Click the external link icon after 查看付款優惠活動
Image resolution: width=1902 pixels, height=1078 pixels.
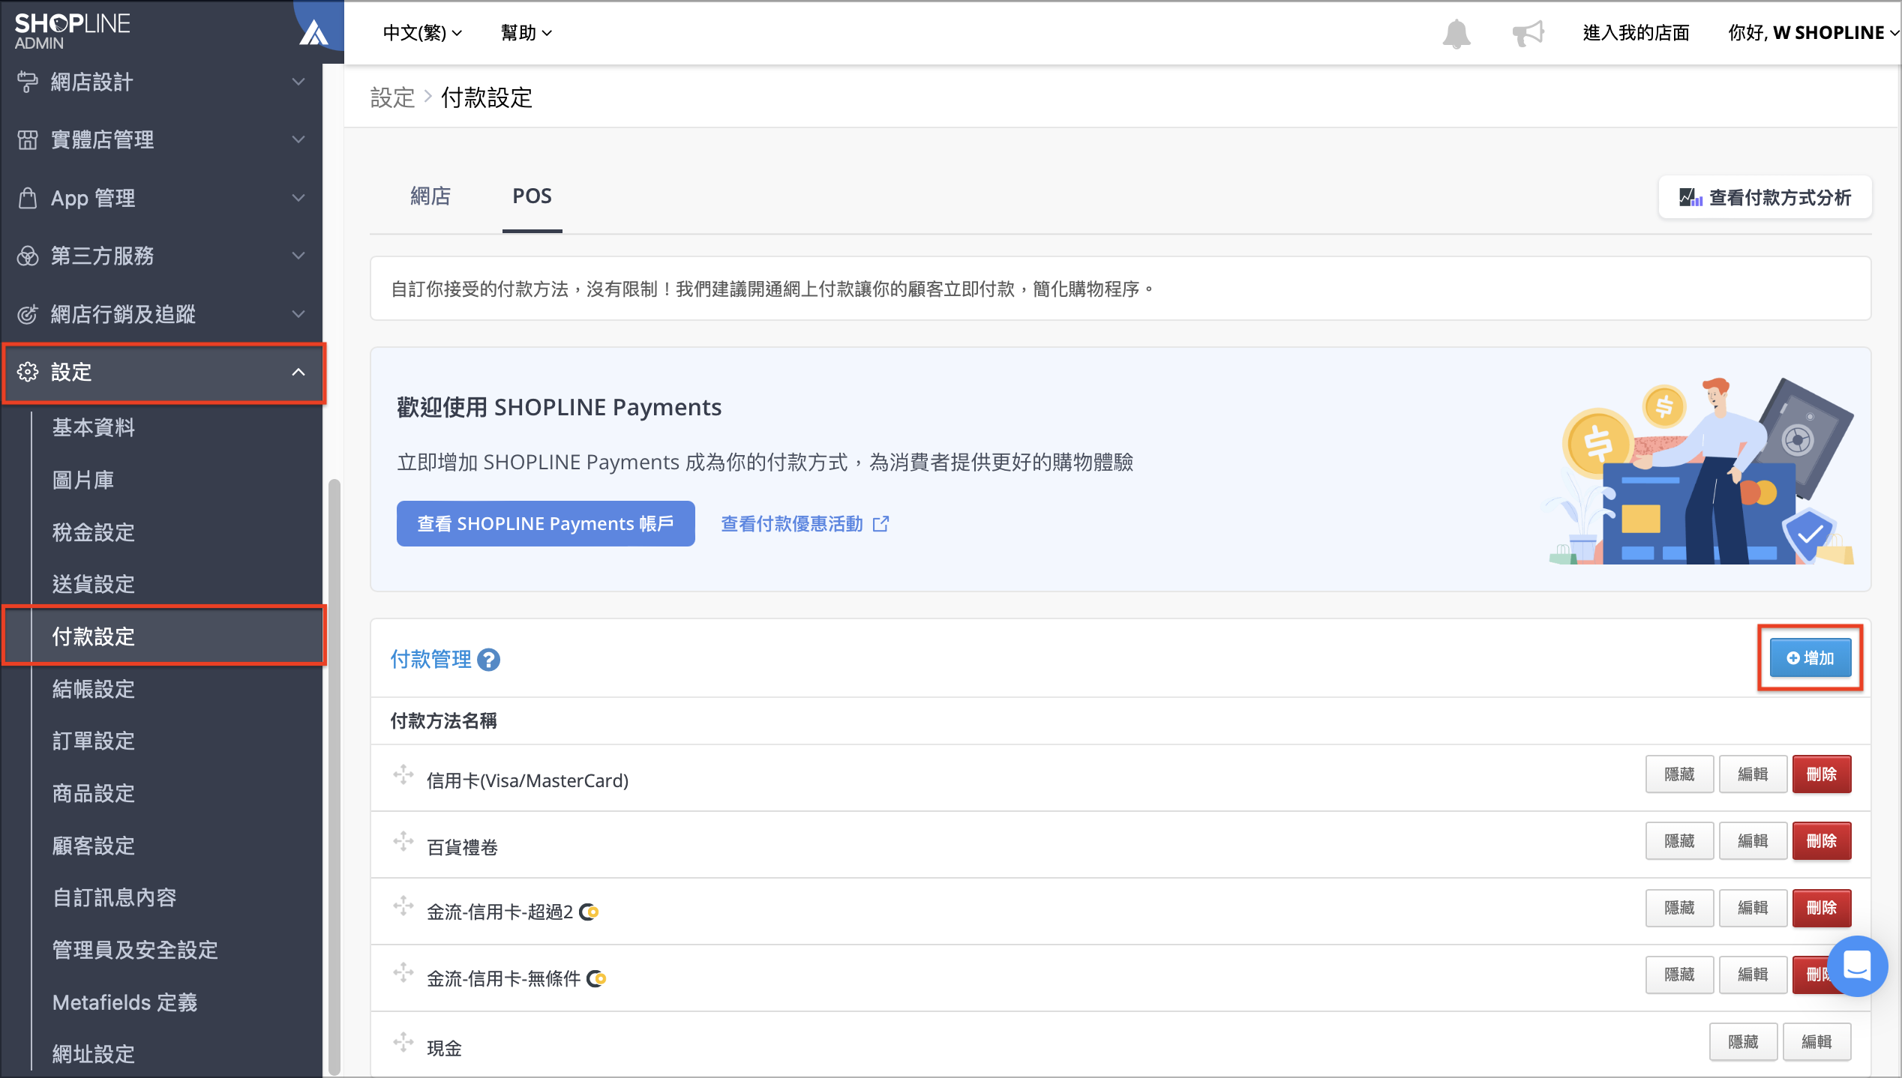click(x=881, y=523)
